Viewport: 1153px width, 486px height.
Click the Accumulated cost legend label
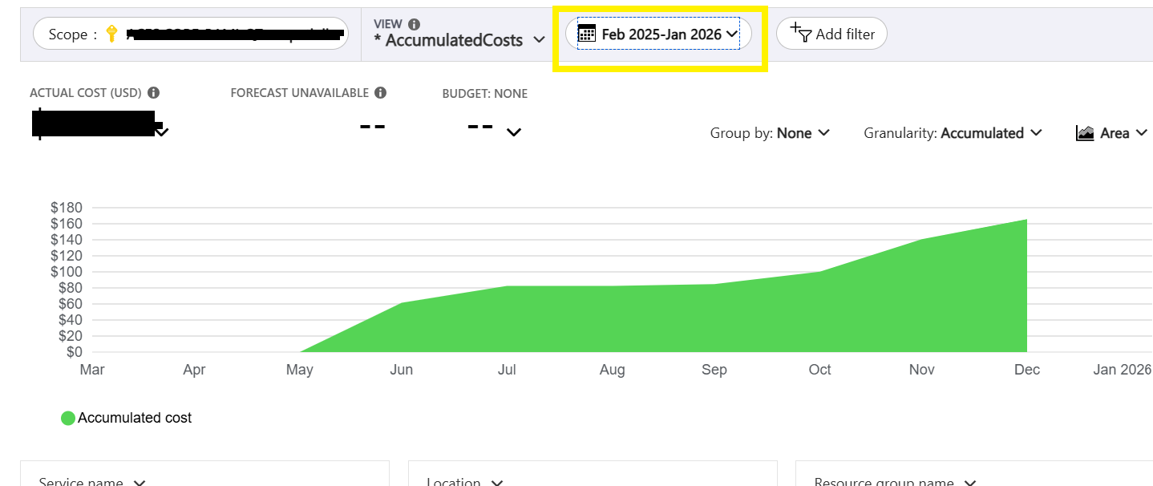pyautogui.click(x=135, y=418)
